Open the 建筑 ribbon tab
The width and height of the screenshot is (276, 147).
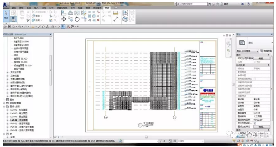coord(14,8)
